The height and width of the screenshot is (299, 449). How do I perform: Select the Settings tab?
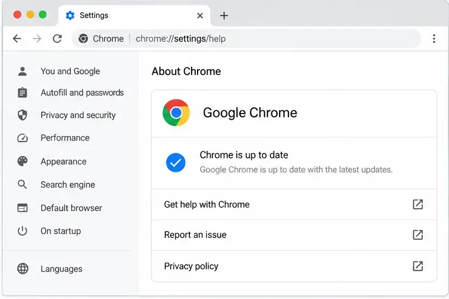coord(134,15)
